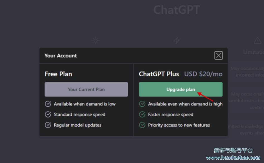The height and width of the screenshot is (163, 264).
Task: Open the www.henduohao.com watermark link
Action: coord(233,158)
